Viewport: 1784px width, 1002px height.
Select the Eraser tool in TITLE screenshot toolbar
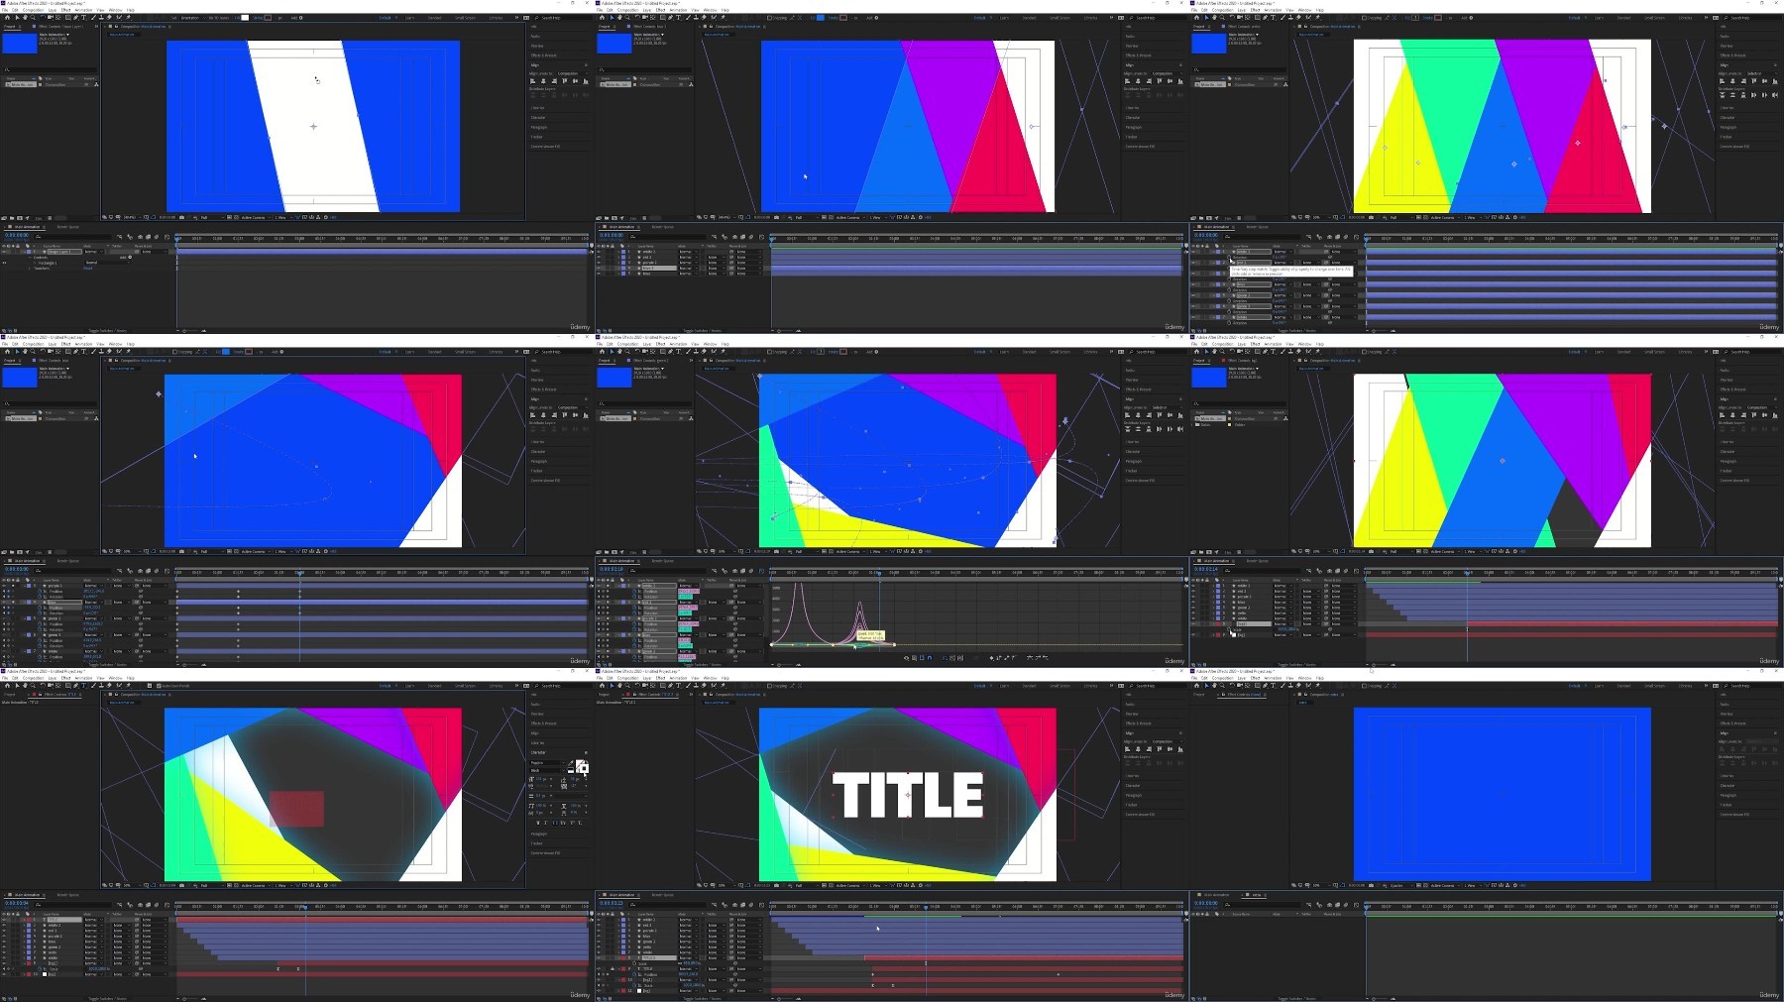pos(704,685)
